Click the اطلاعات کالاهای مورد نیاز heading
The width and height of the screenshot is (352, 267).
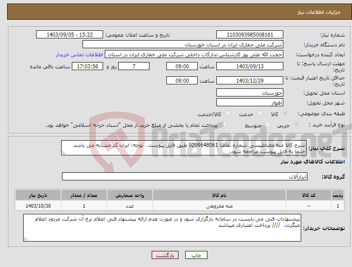tap(312, 162)
